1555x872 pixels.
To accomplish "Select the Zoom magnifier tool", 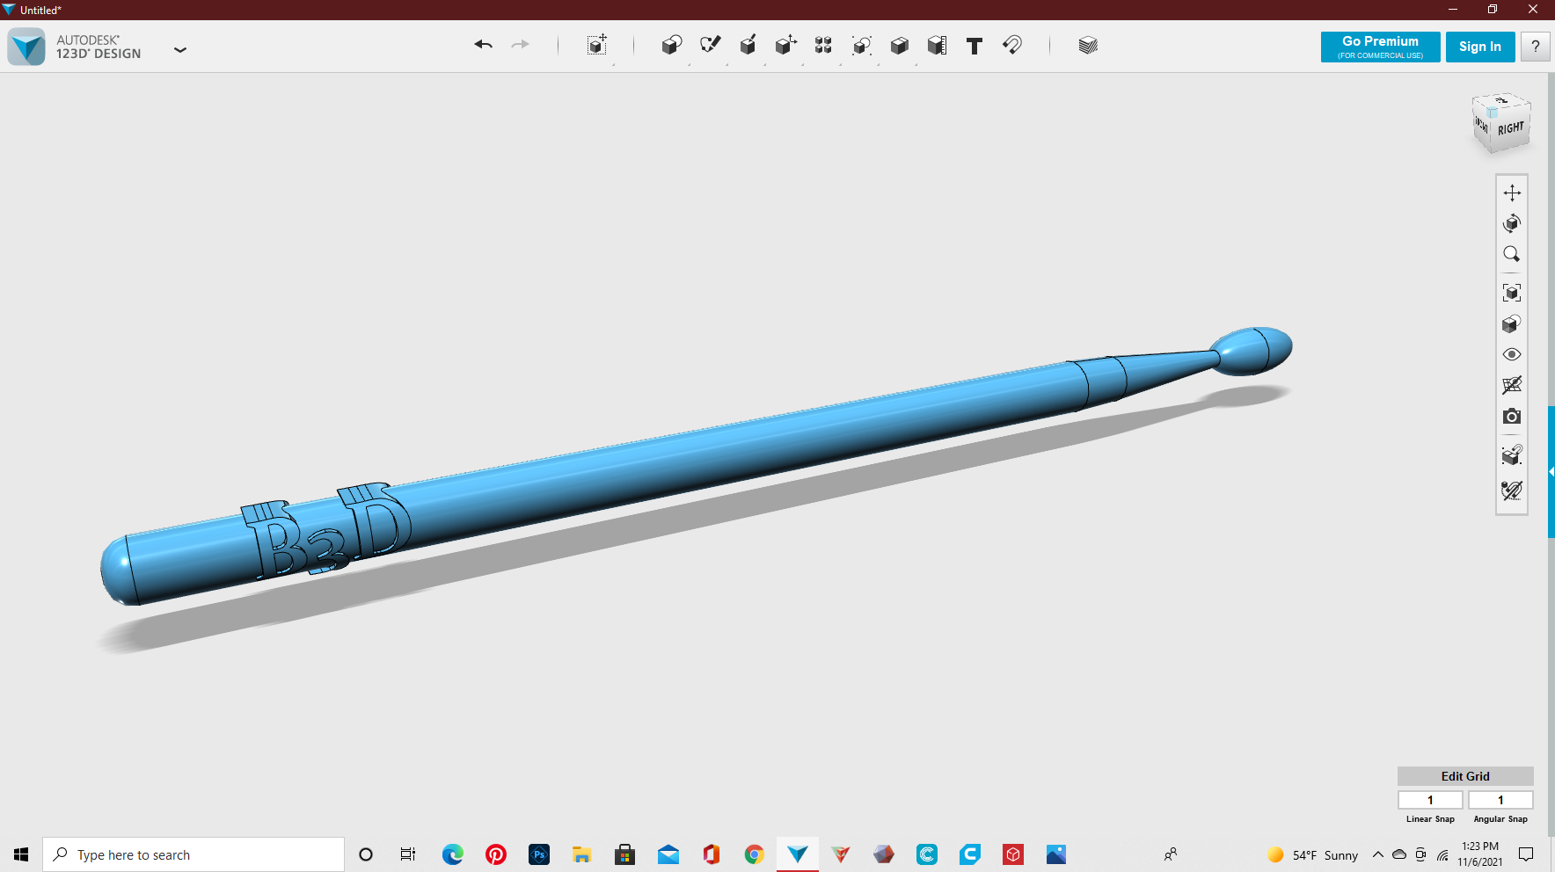I will [x=1512, y=254].
